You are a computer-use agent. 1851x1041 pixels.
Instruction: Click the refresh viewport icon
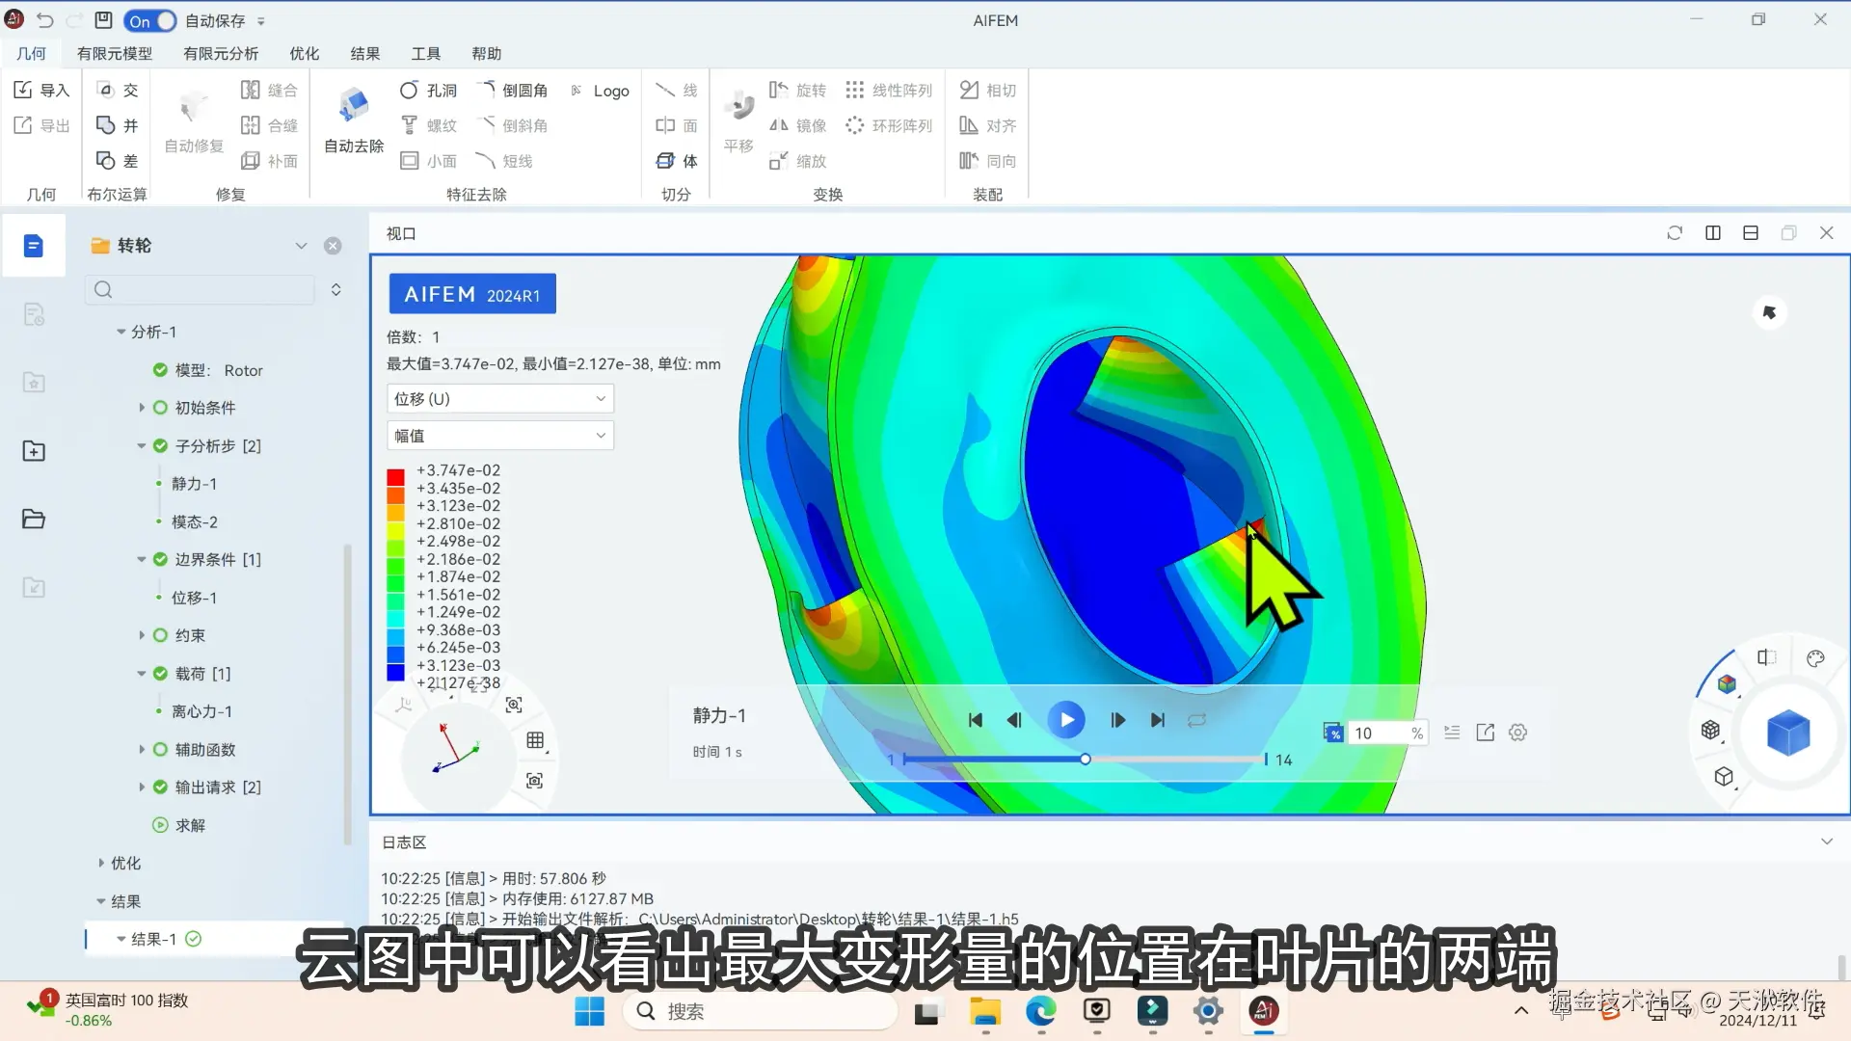coord(1675,233)
